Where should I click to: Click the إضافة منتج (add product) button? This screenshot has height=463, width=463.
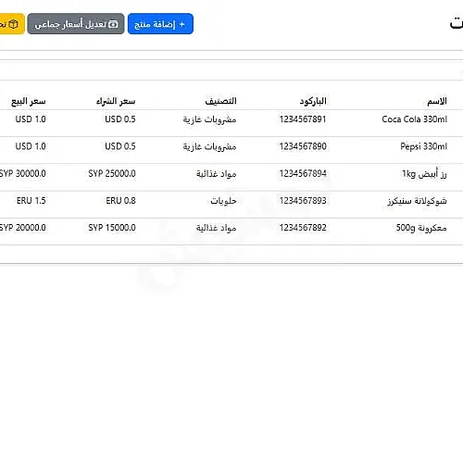tap(160, 24)
